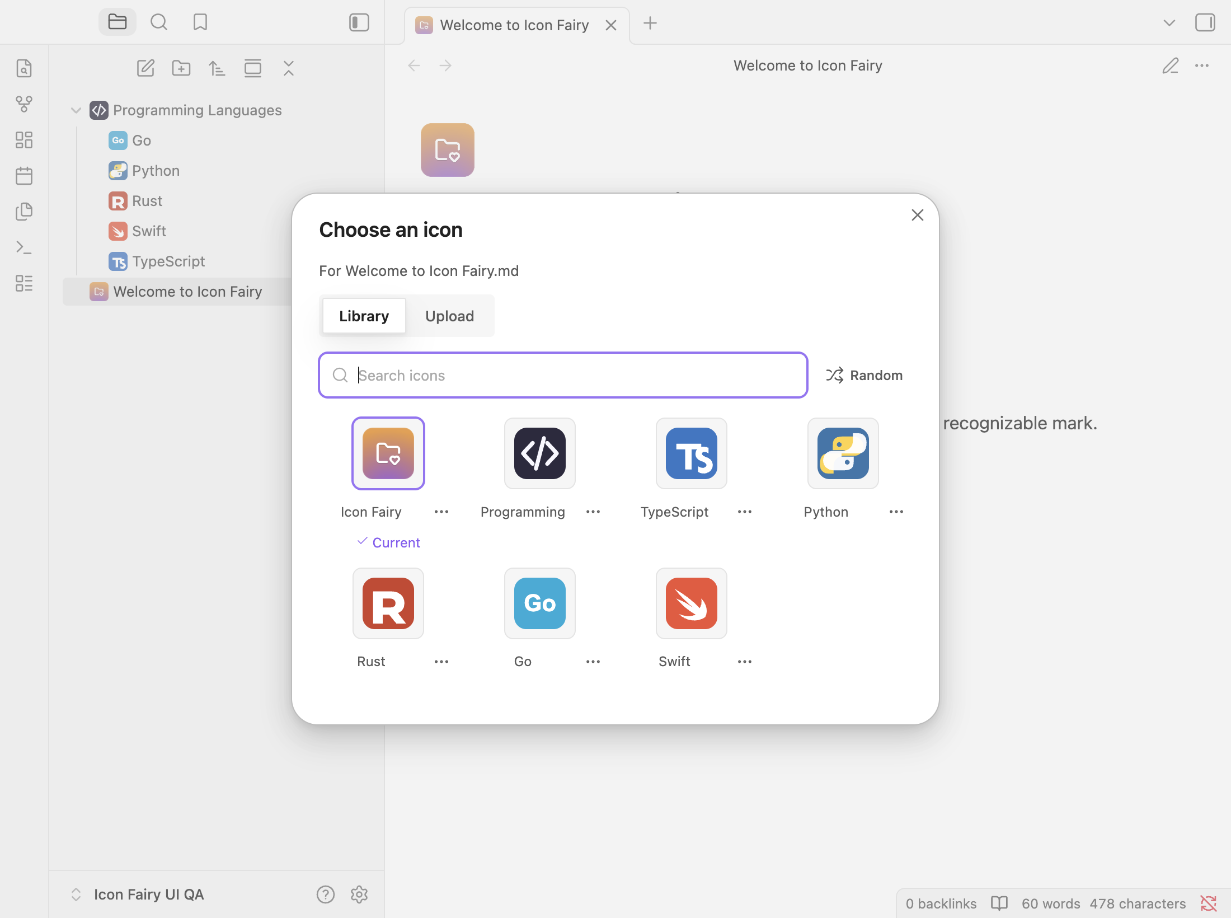Open more options for Swift icon
Image resolution: width=1231 pixels, height=918 pixels.
tap(745, 662)
